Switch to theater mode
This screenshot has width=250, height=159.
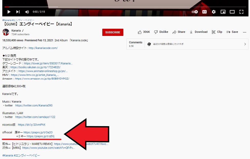232,12
